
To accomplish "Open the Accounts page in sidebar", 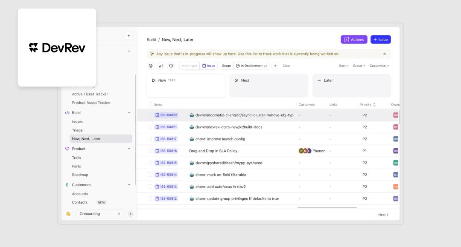I will [x=80, y=194].
